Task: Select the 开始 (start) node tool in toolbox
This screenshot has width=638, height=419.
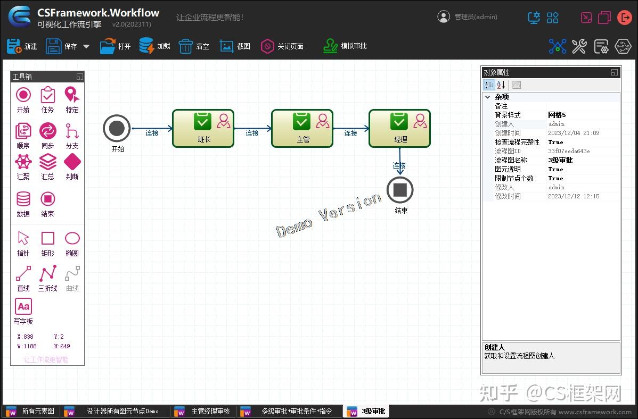Action: point(23,96)
